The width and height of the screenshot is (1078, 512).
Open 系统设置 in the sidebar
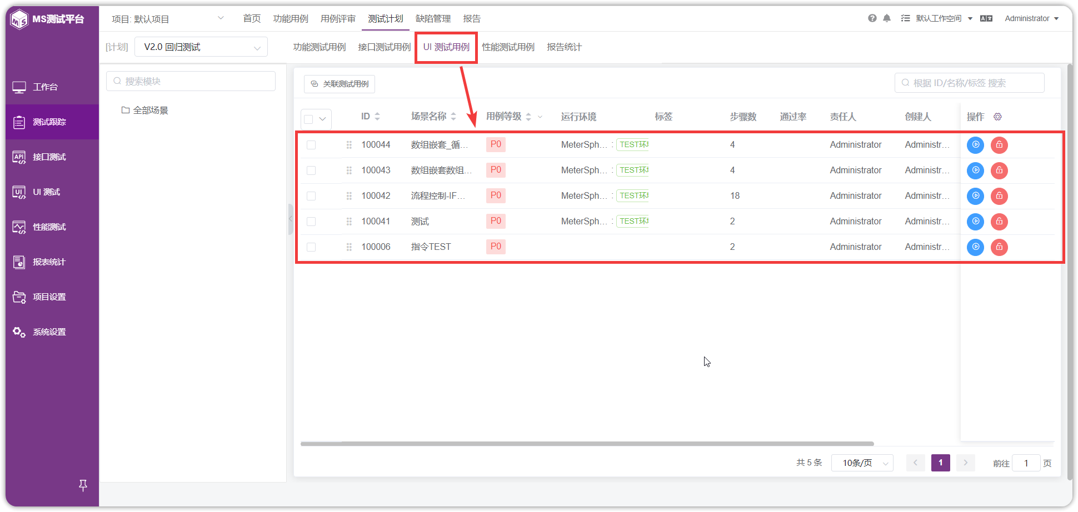click(52, 332)
